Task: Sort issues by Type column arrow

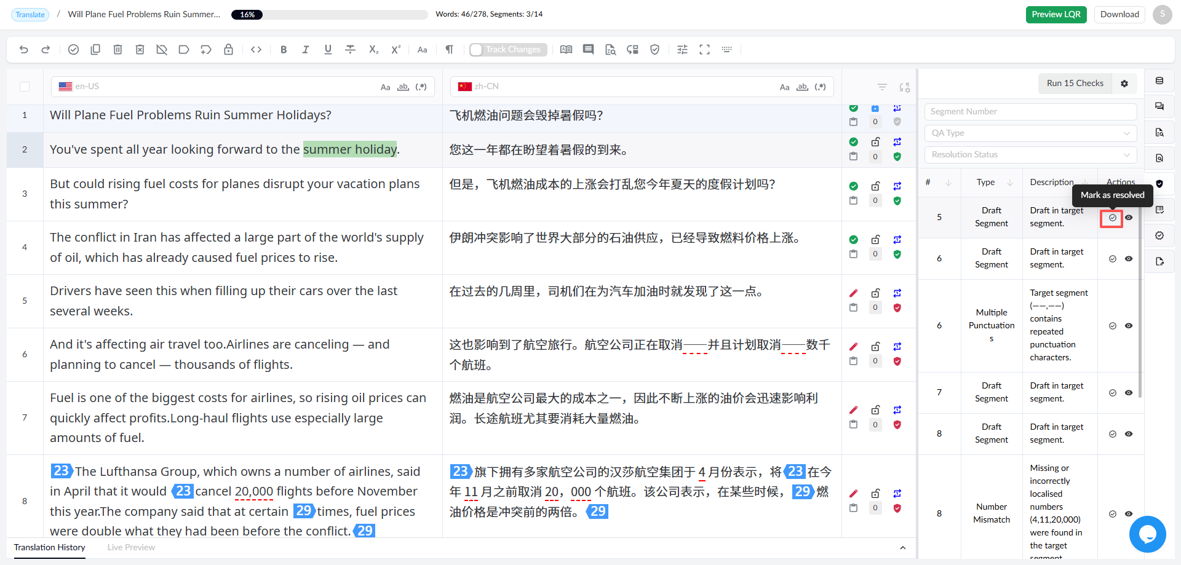Action: pos(1010,183)
